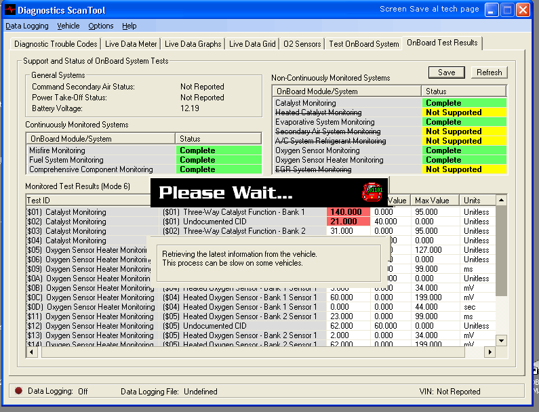Click the results table scroll up arrow

pyautogui.click(x=502, y=200)
